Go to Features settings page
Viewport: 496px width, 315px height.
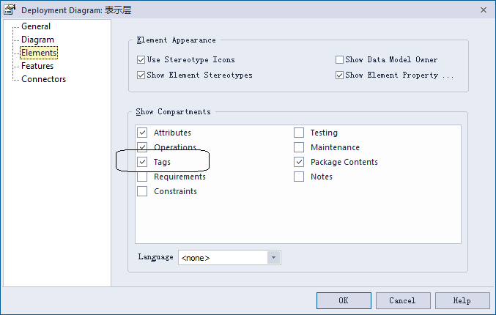[x=37, y=66]
